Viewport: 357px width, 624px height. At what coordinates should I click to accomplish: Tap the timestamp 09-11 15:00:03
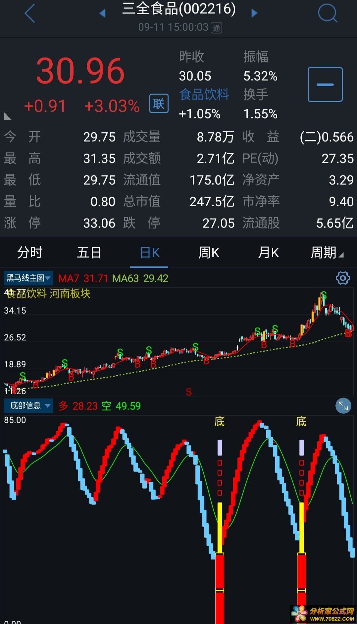click(x=173, y=27)
